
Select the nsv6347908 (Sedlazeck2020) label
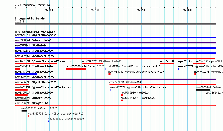point(35,72)
